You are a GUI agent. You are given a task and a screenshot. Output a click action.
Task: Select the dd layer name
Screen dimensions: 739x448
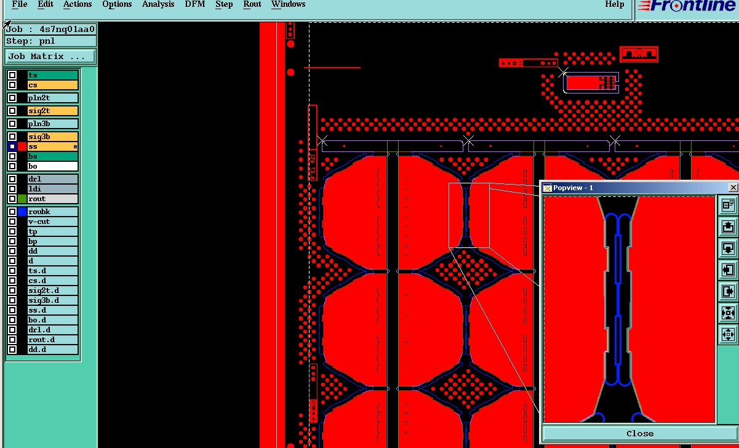point(53,251)
